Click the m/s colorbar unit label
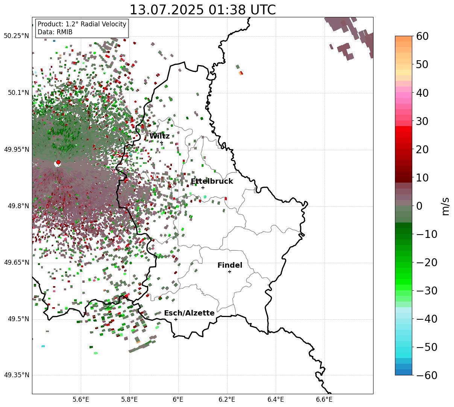The height and width of the screenshot is (407, 454). pyautogui.click(x=446, y=206)
